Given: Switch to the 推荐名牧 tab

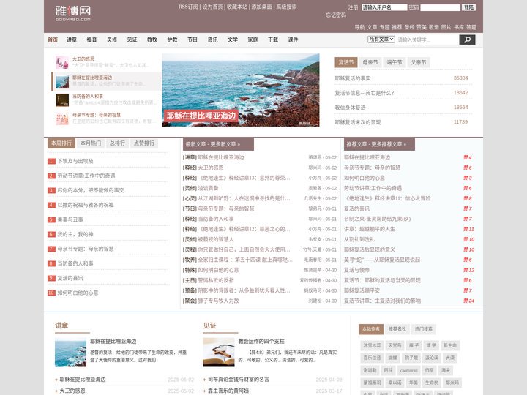Looking at the screenshot, I should [x=397, y=329].
